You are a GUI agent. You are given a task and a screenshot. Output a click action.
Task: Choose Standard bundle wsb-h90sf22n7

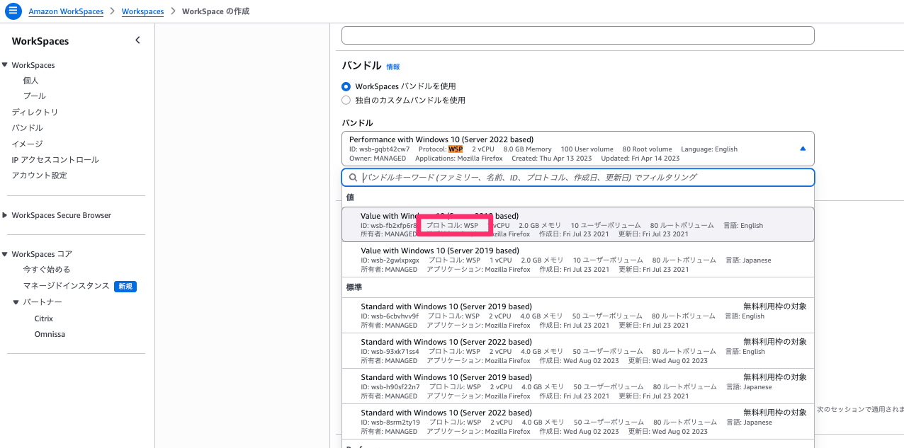tap(578, 386)
